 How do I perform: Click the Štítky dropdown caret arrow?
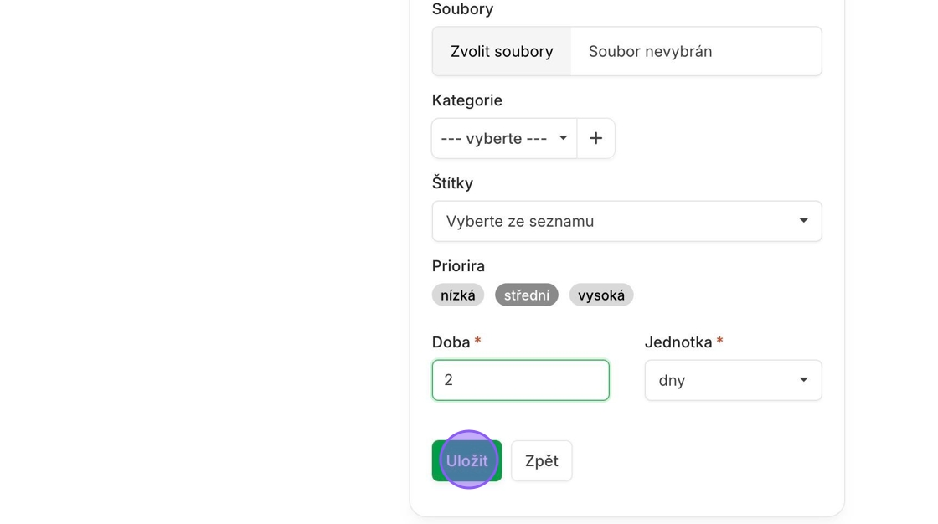(803, 221)
